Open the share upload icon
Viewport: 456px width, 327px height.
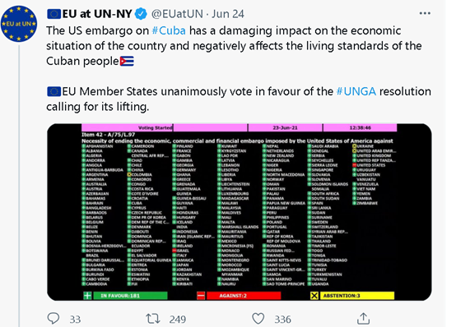click(363, 318)
